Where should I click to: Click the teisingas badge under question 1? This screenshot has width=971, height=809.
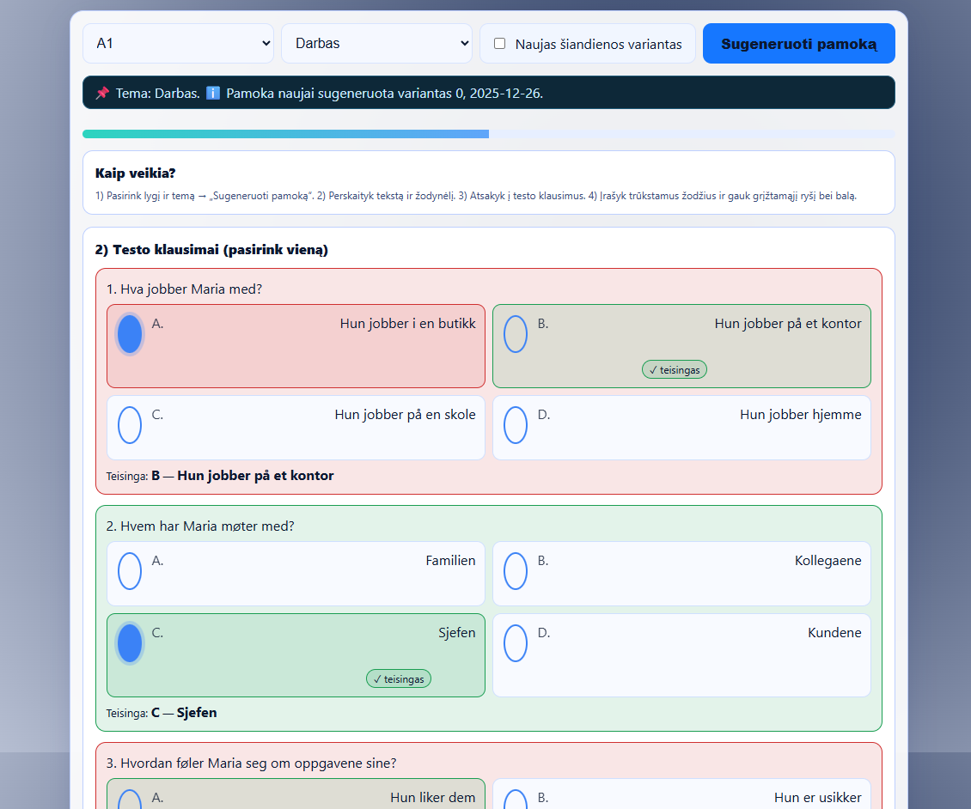click(x=675, y=370)
